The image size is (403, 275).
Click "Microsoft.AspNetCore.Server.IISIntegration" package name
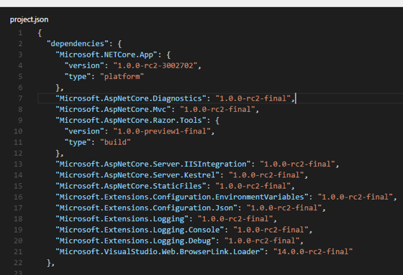[153, 164]
